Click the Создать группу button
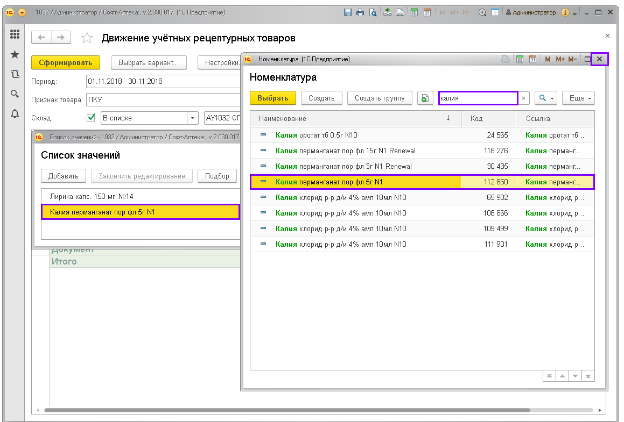The width and height of the screenshot is (624, 422). [x=380, y=98]
